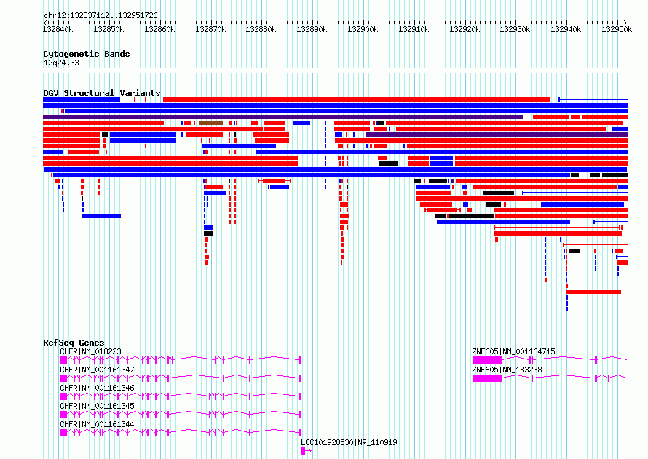Open the RefSeq Genes track title
648x459 pixels.
click(x=74, y=343)
